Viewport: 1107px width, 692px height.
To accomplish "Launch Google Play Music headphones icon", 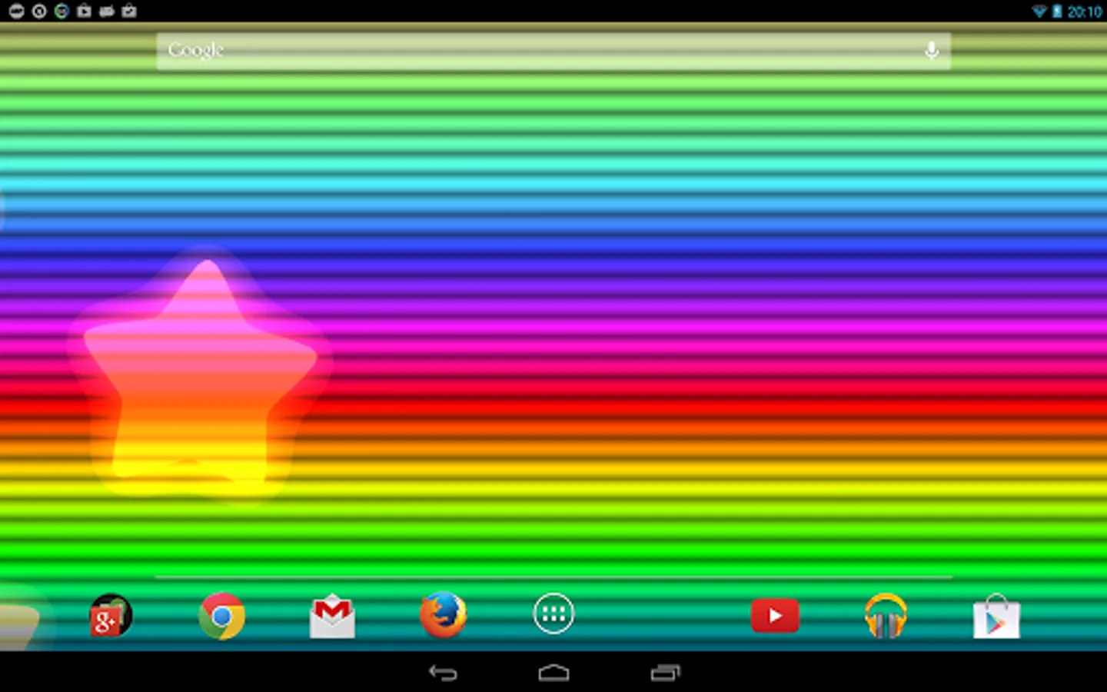I will pyautogui.click(x=886, y=615).
